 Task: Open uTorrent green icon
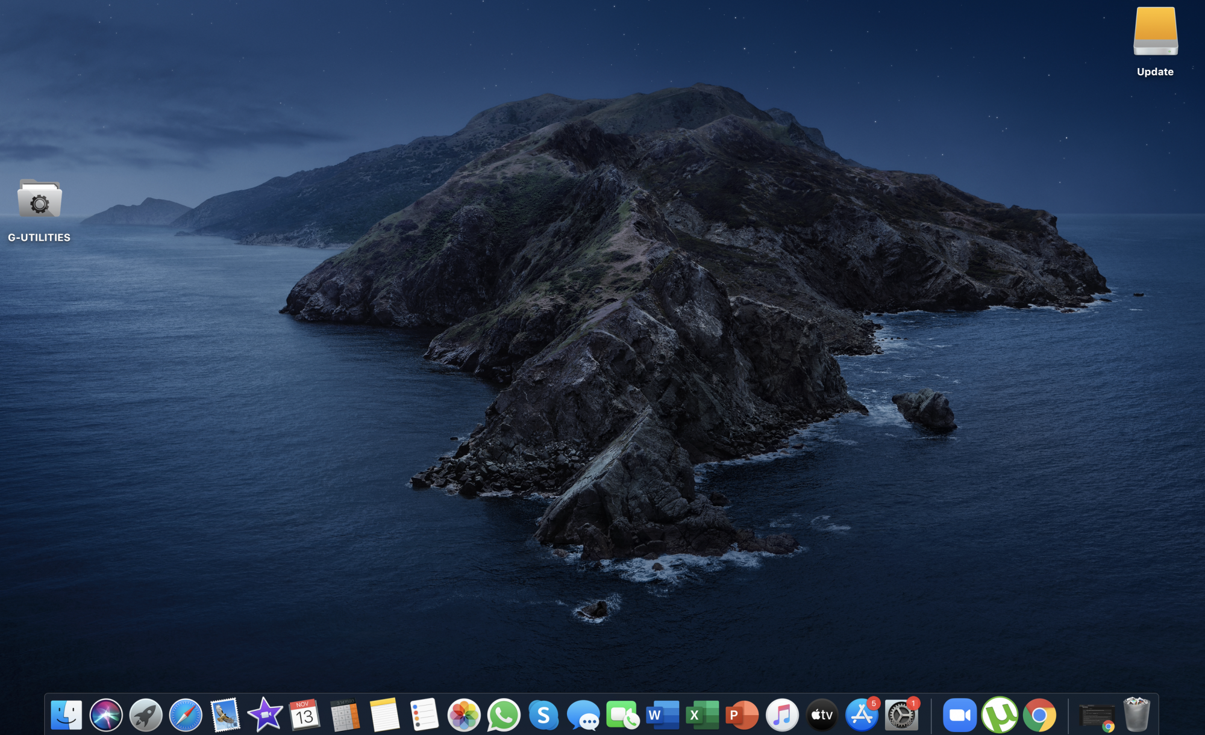[x=1000, y=715]
